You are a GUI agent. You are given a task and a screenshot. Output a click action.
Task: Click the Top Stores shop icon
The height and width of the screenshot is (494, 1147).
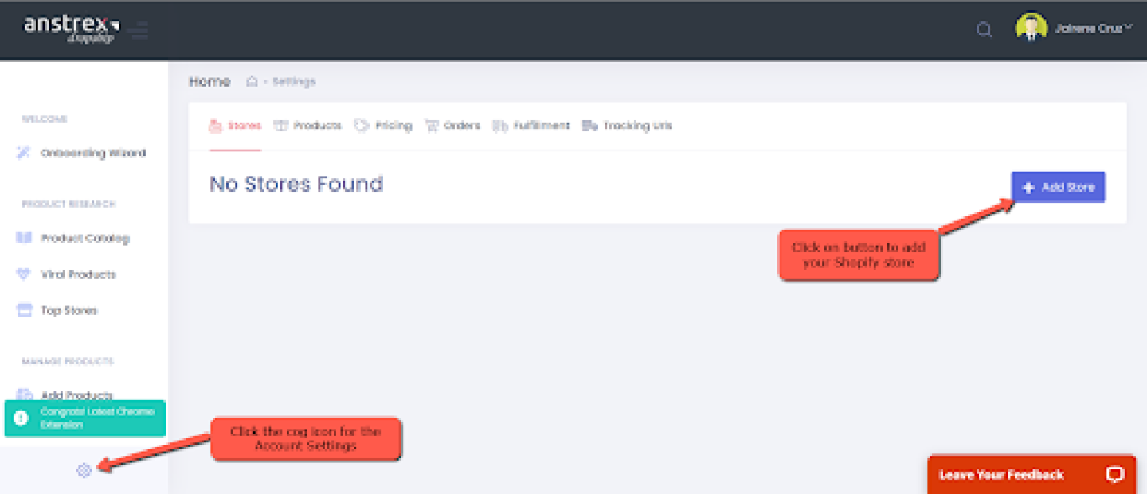pos(24,310)
